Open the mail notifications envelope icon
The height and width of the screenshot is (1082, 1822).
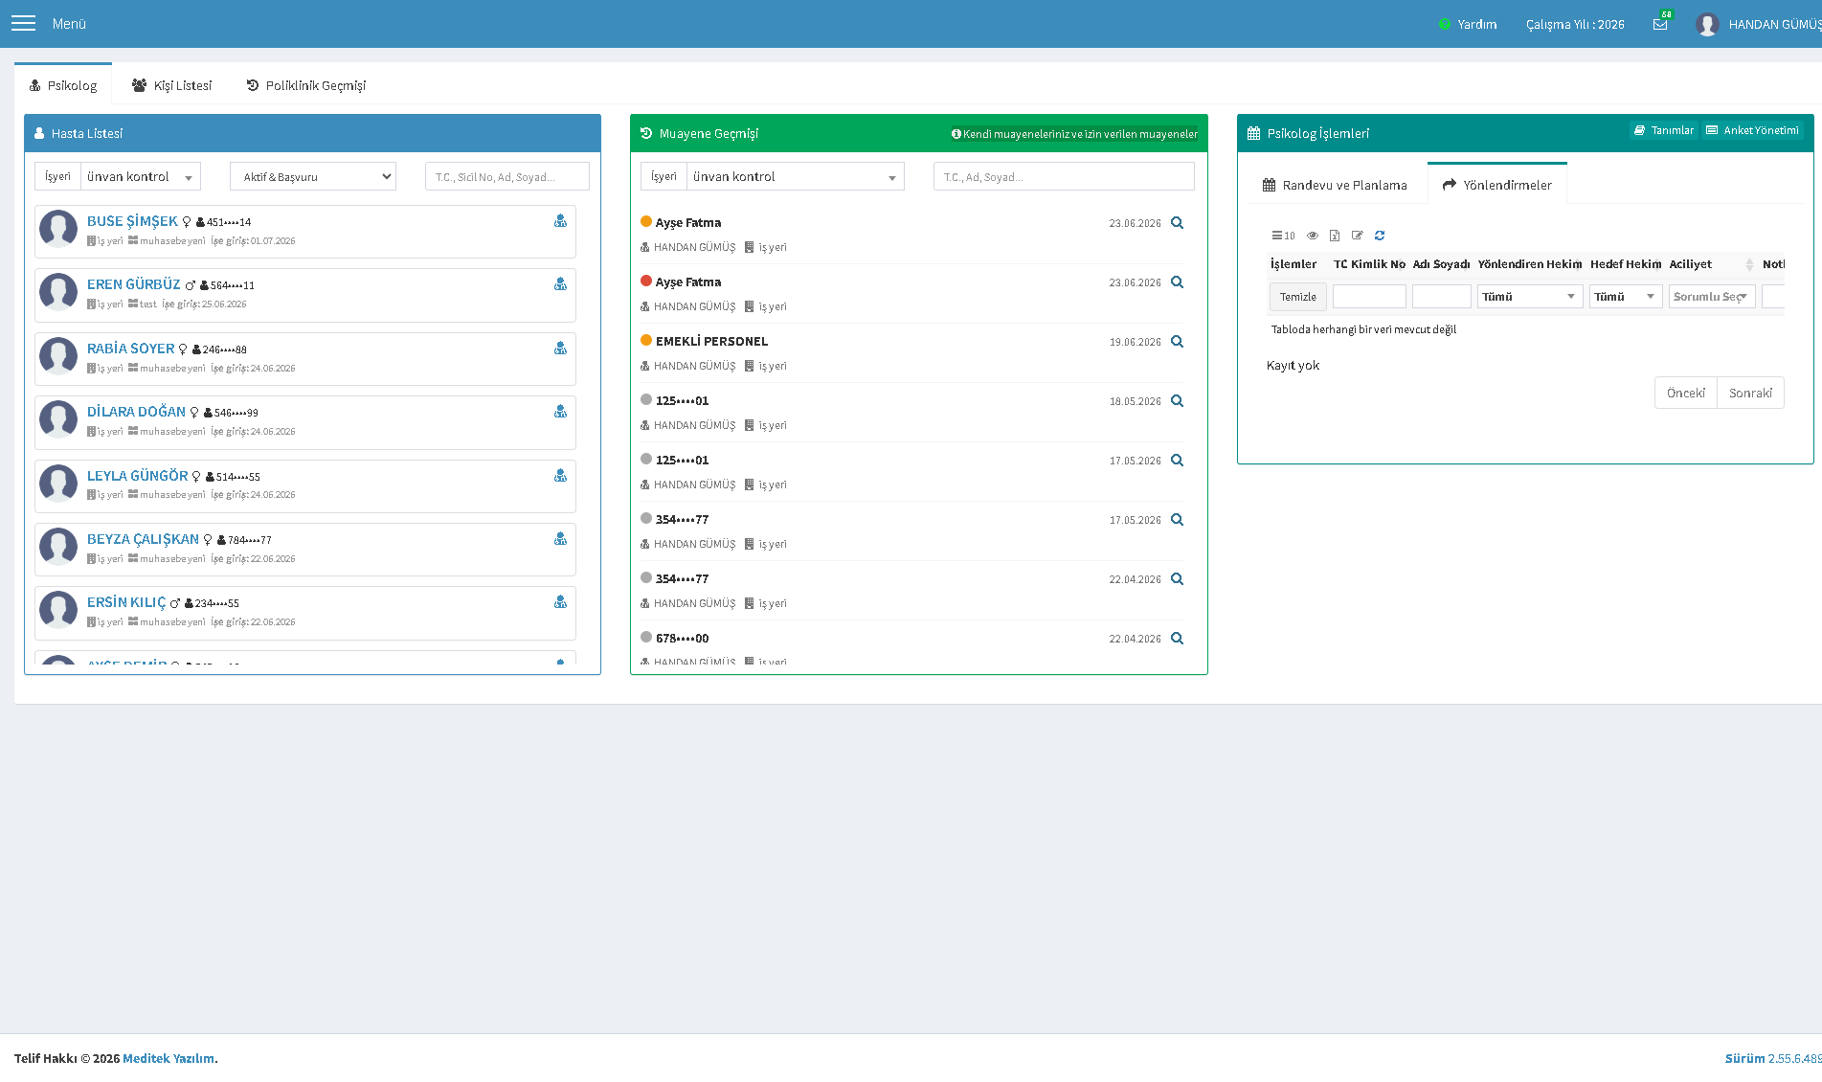(1660, 24)
